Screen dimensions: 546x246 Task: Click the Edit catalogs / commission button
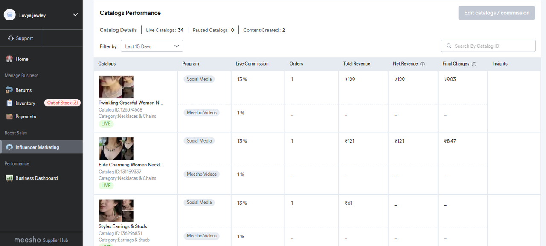497,13
